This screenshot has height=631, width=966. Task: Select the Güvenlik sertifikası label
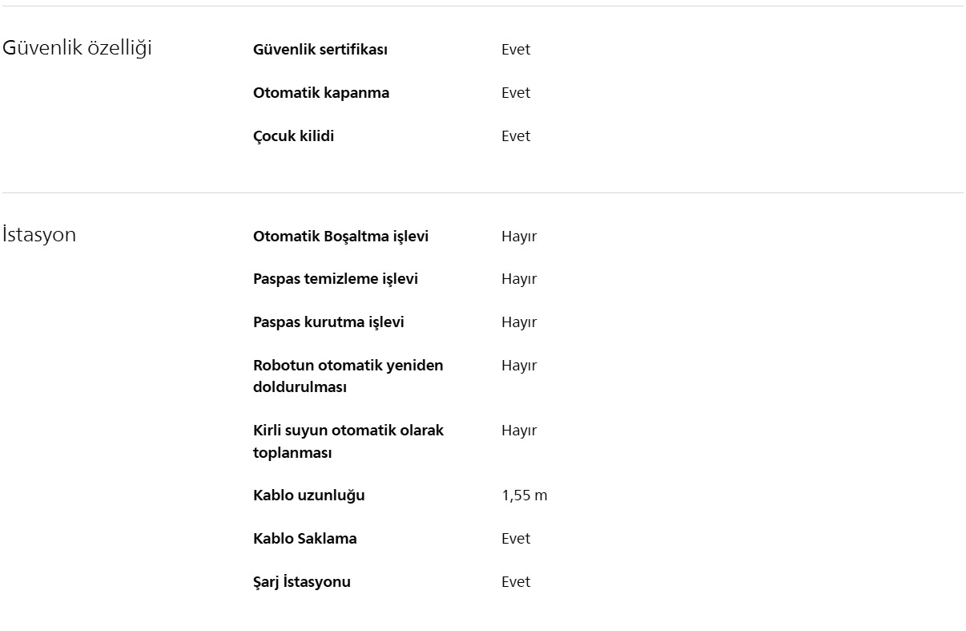tap(320, 50)
